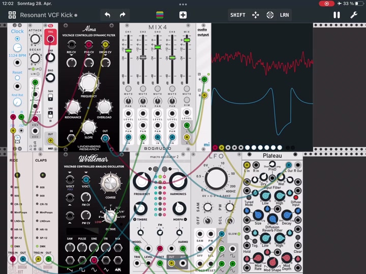The width and height of the screenshot is (366, 274).
Task: Click Woldemar saw wave output jack
Action: (x=70, y=260)
